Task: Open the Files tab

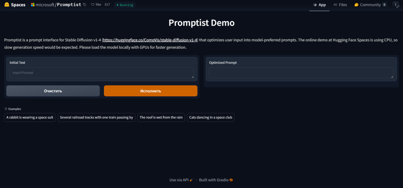Action: (x=340, y=5)
